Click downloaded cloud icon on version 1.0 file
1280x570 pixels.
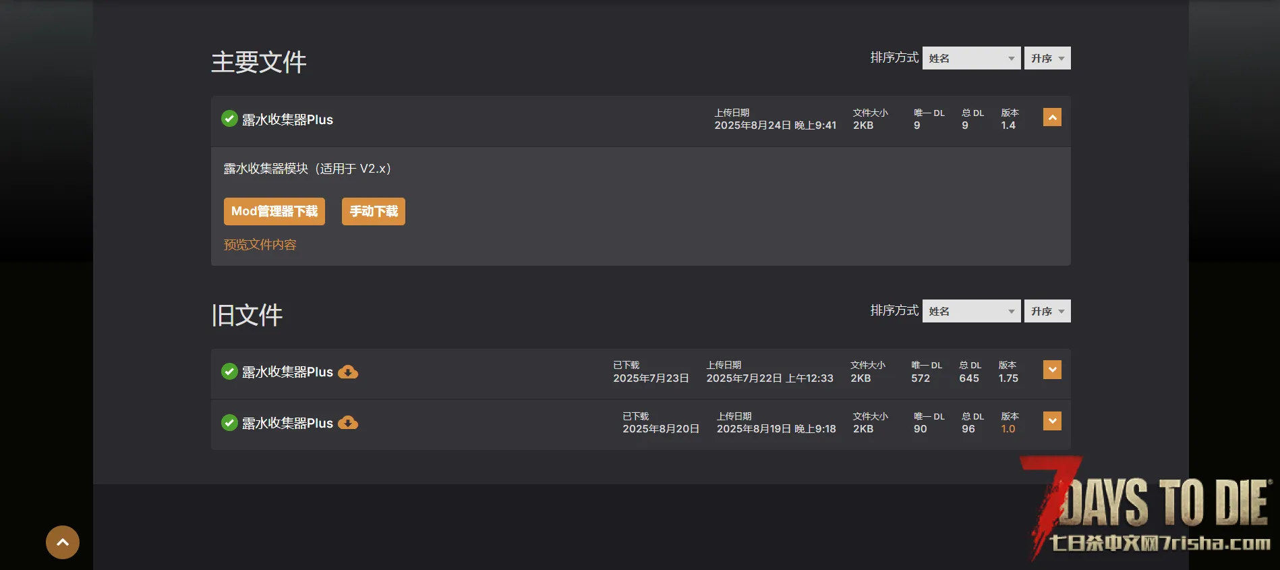coord(348,423)
